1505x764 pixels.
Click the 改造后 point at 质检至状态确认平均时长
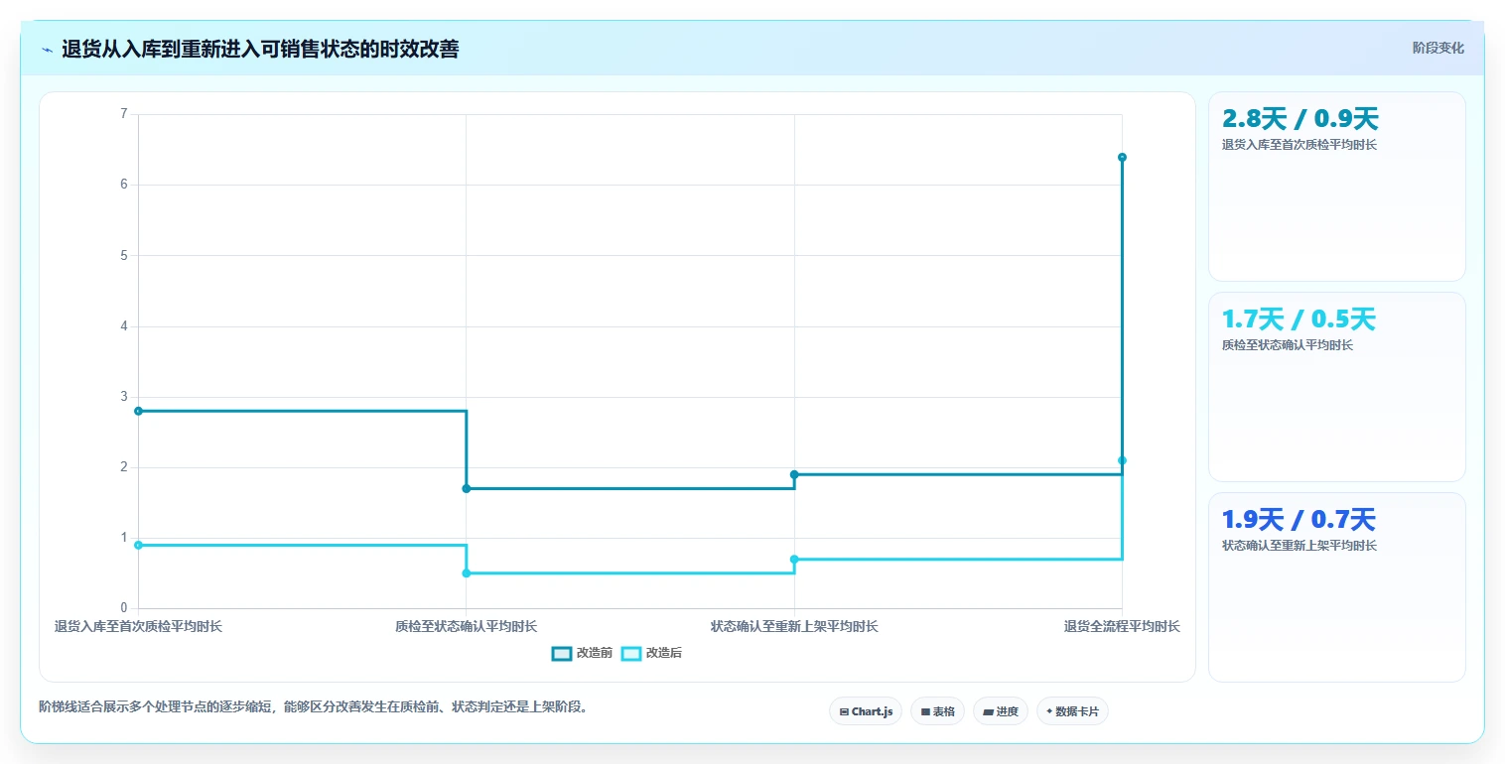pos(467,573)
